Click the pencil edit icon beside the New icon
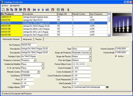 pos(7,9)
